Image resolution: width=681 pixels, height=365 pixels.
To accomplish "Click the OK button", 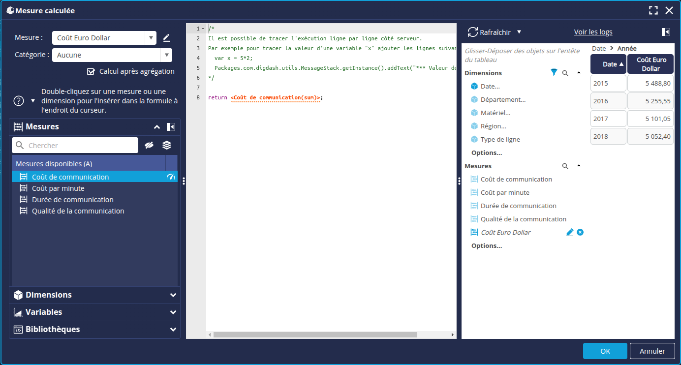I will [605, 351].
